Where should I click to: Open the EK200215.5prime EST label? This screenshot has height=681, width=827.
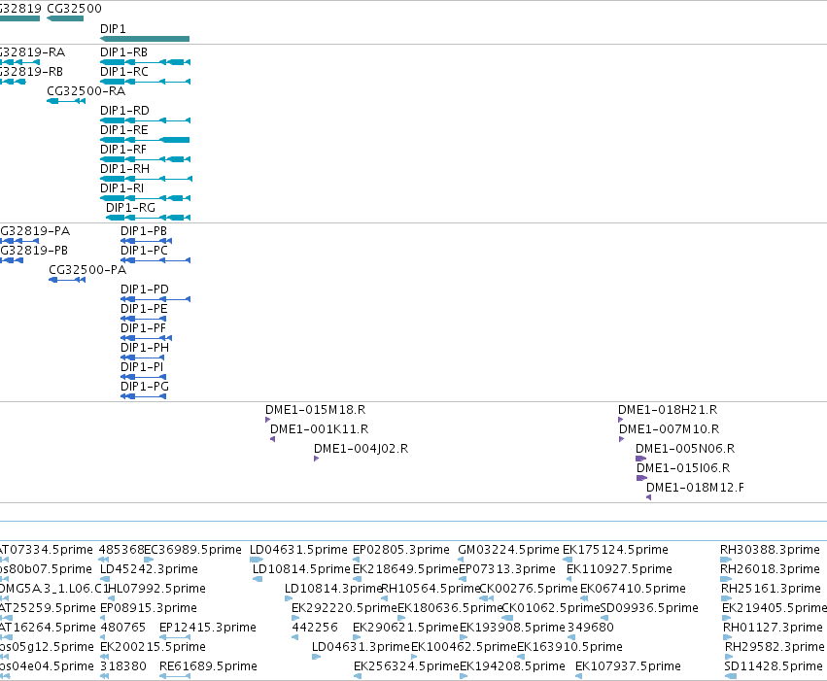(153, 648)
